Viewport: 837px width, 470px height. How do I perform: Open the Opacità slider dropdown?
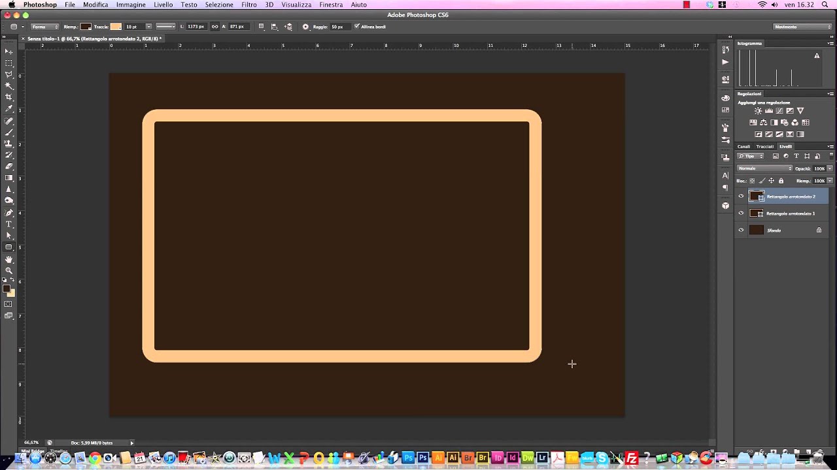[830, 168]
